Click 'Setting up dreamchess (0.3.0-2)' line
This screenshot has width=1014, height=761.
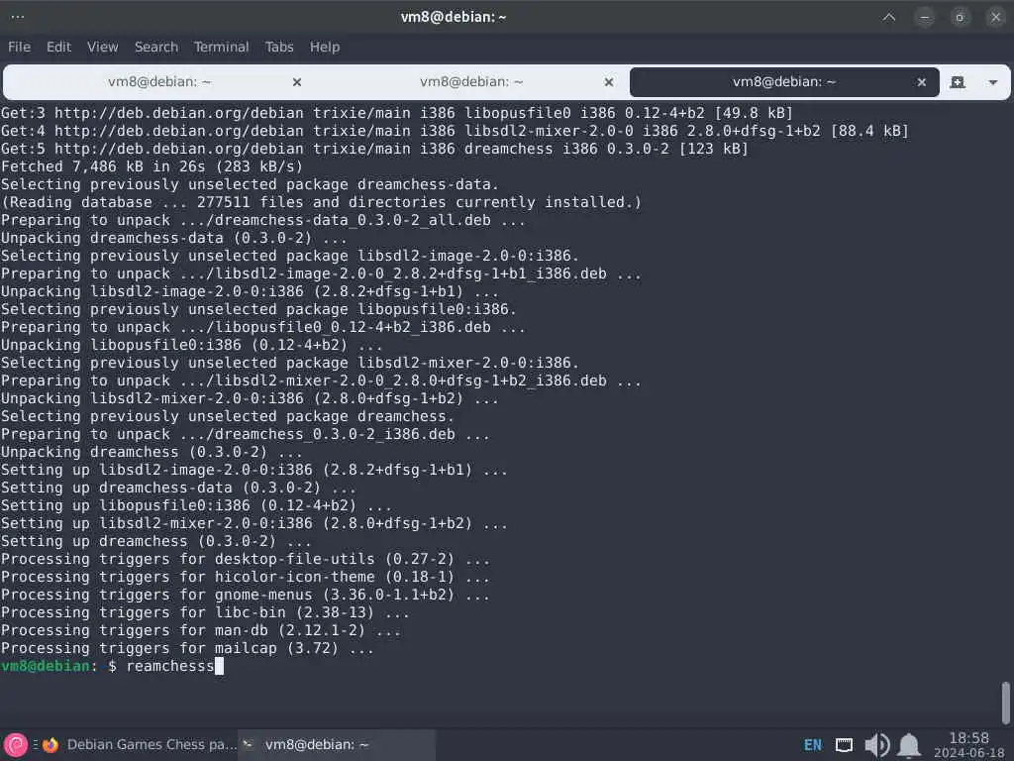155,541
